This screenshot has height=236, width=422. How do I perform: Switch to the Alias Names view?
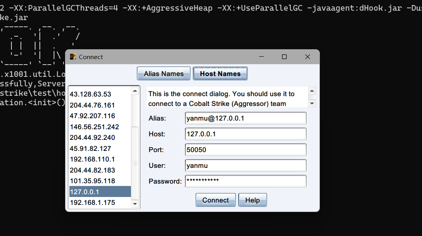click(x=164, y=74)
